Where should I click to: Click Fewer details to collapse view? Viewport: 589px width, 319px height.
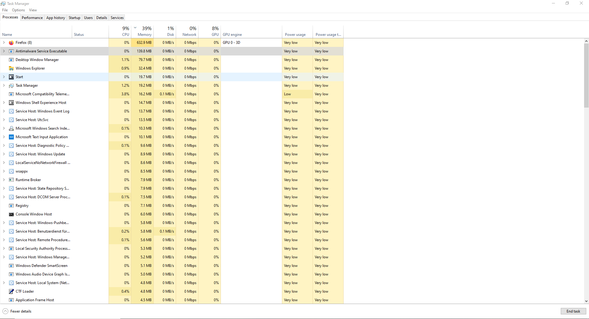tap(17, 311)
